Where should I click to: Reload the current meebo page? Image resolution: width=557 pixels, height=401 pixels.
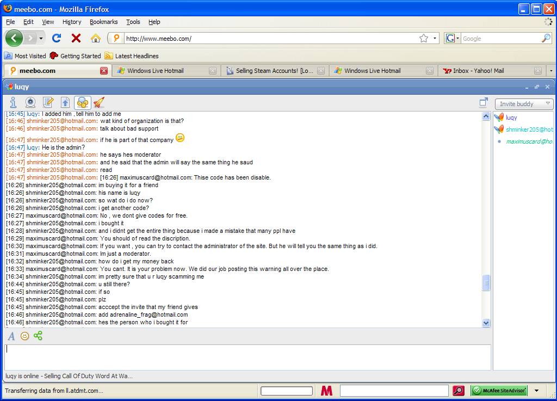(57, 38)
